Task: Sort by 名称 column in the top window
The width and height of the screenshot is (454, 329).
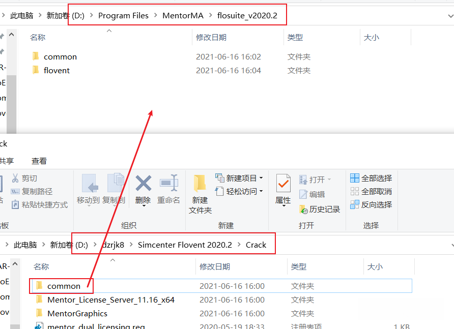Action: coord(38,37)
